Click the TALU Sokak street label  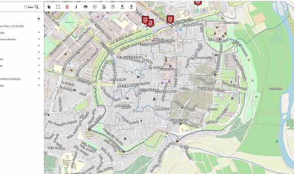coord(130,121)
